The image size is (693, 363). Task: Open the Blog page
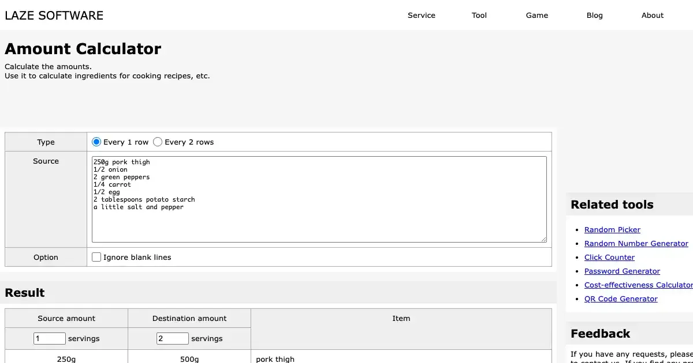(594, 16)
